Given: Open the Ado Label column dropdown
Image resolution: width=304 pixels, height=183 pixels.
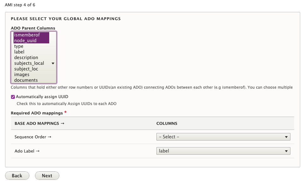Looking at the screenshot, I should (223, 151).
